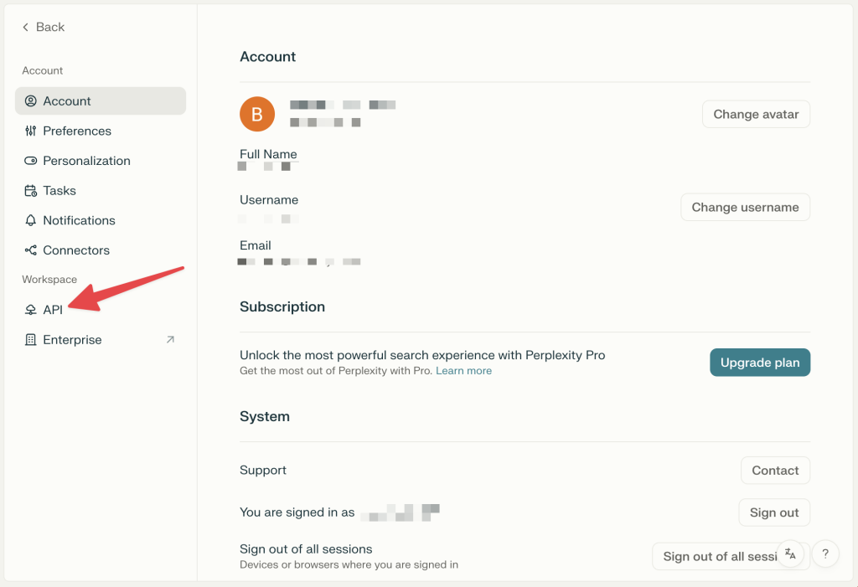858x587 pixels.
Task: Click the question mark help icon
Action: (x=825, y=554)
